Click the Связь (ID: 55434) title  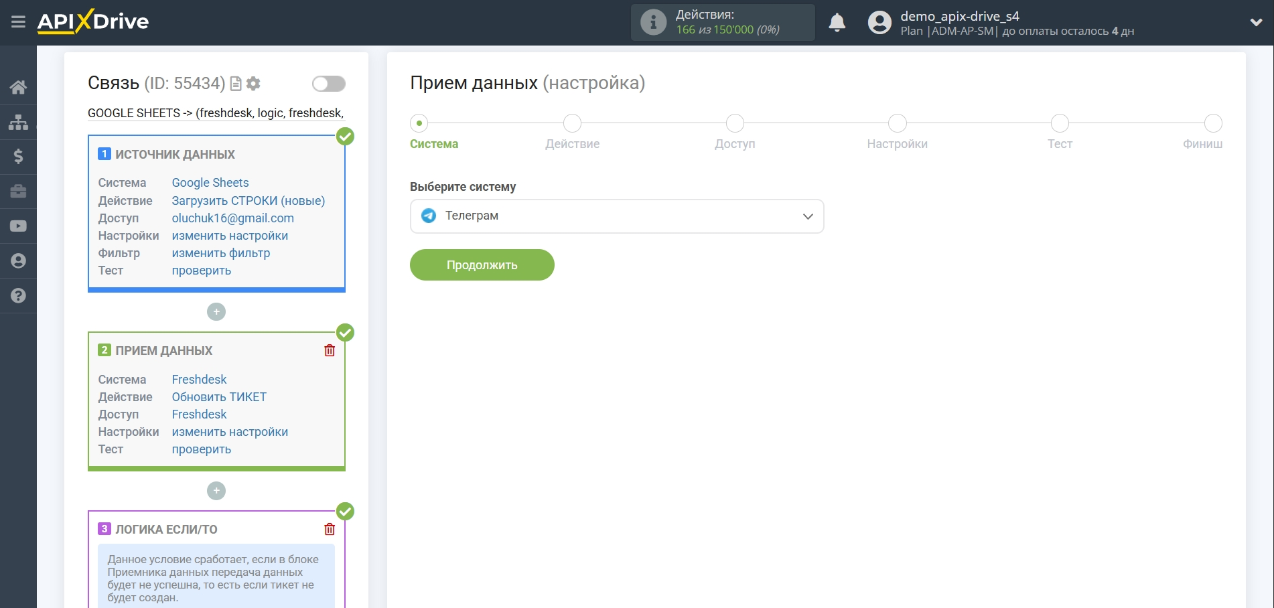click(x=157, y=83)
